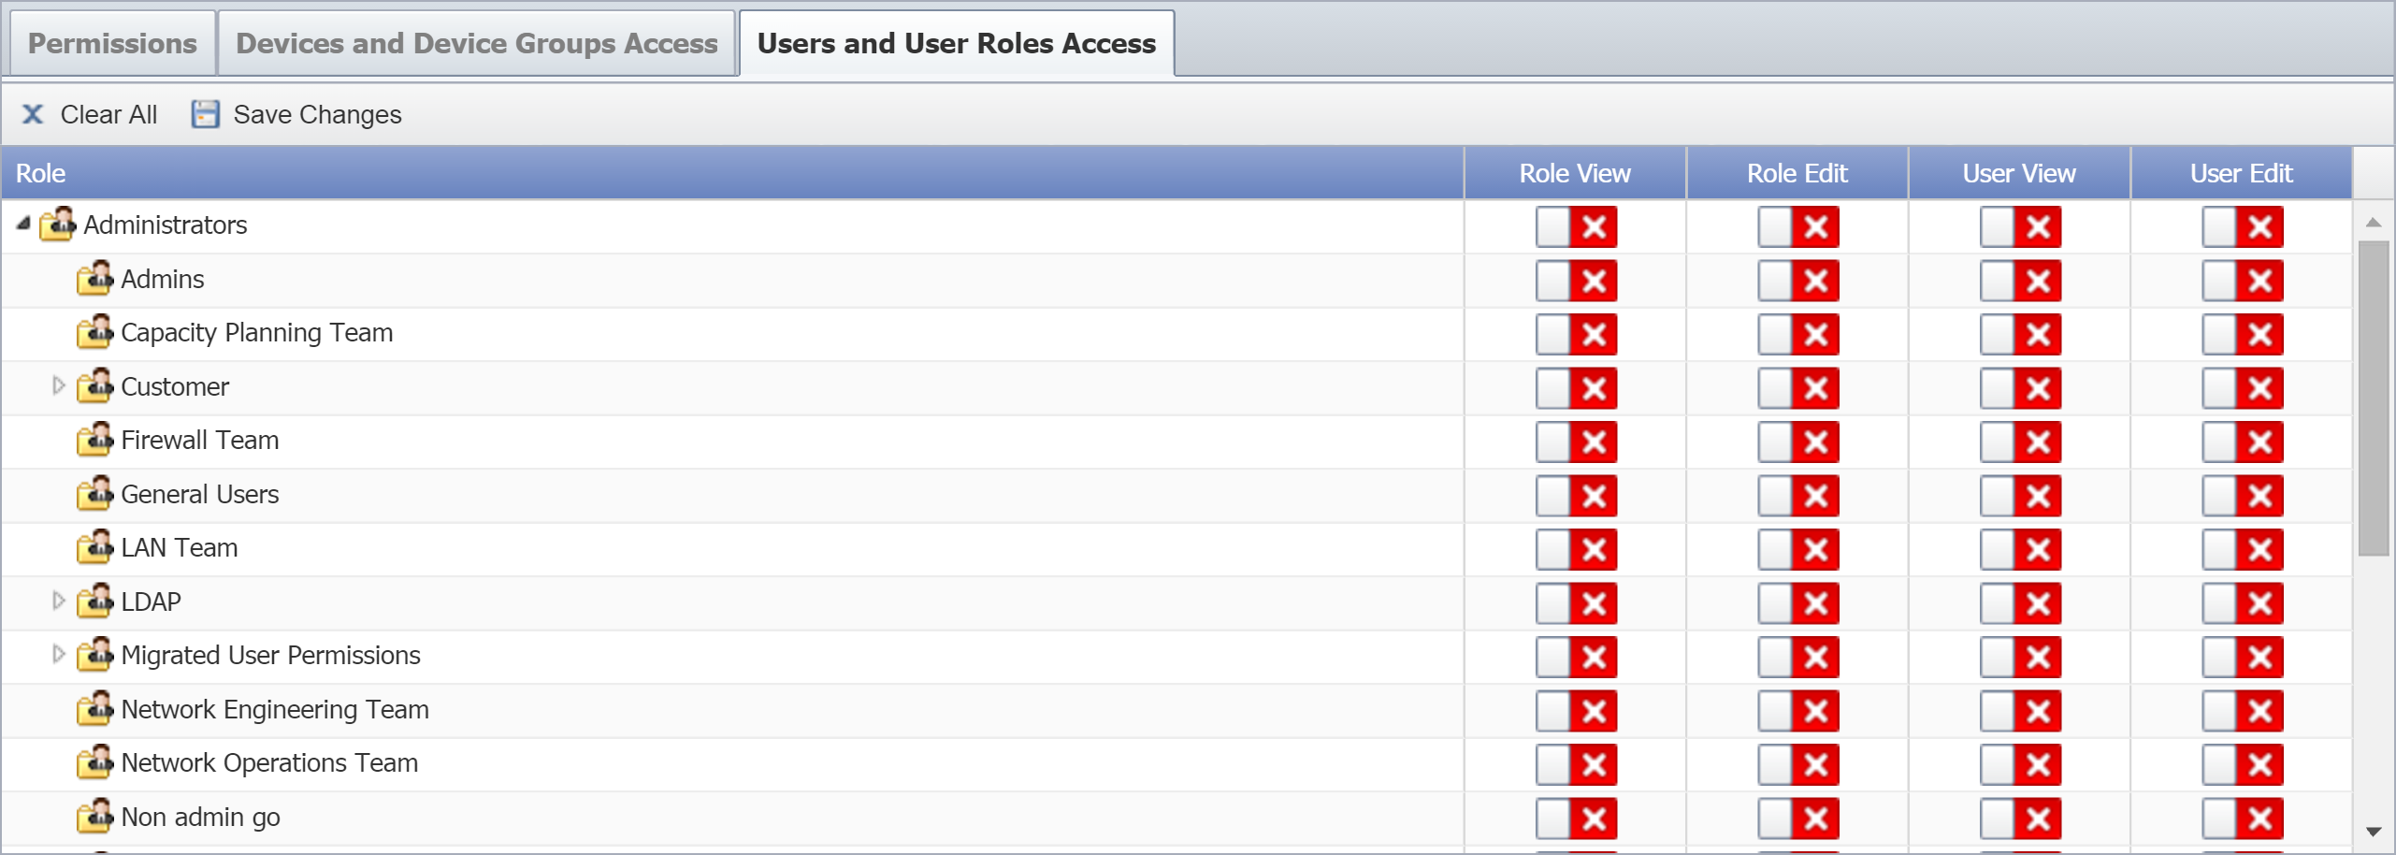Click the vertical scrollbar thumb
The height and width of the screenshot is (855, 2396).
click(x=2374, y=399)
